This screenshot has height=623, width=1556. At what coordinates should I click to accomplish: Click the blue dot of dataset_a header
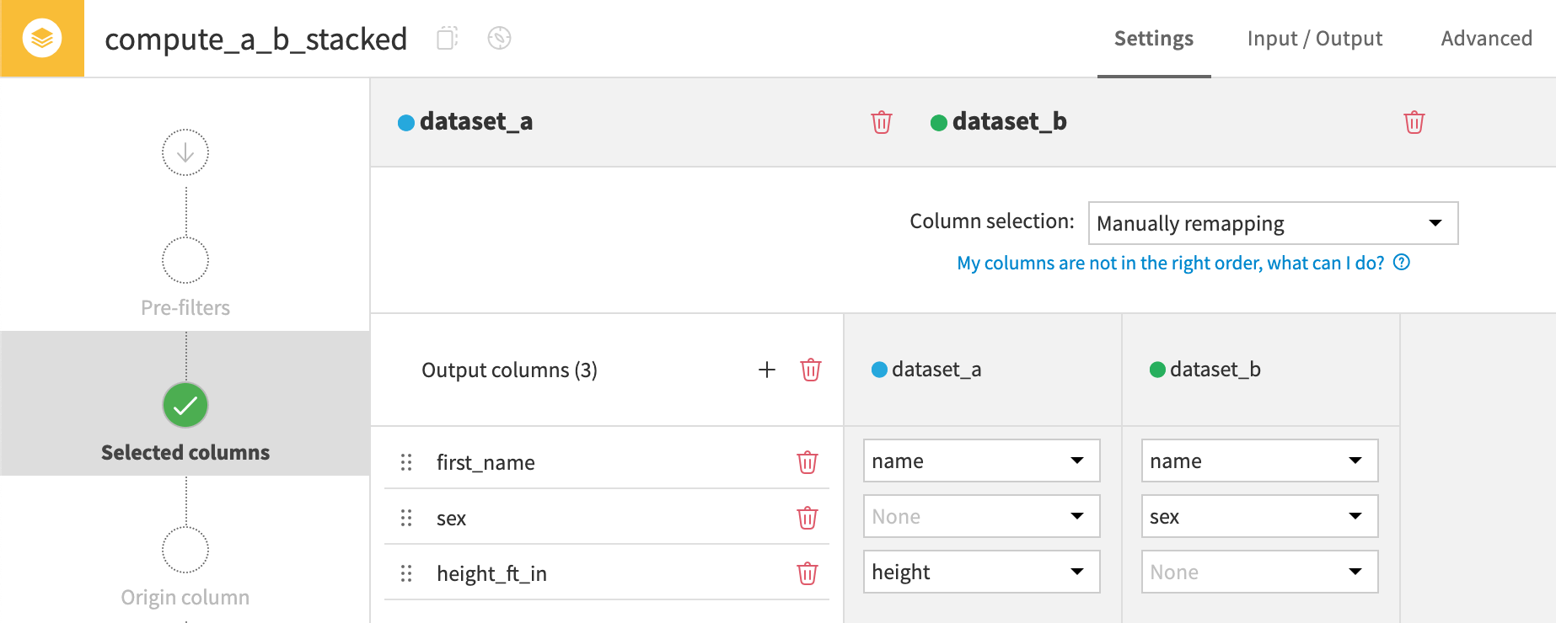(x=406, y=123)
